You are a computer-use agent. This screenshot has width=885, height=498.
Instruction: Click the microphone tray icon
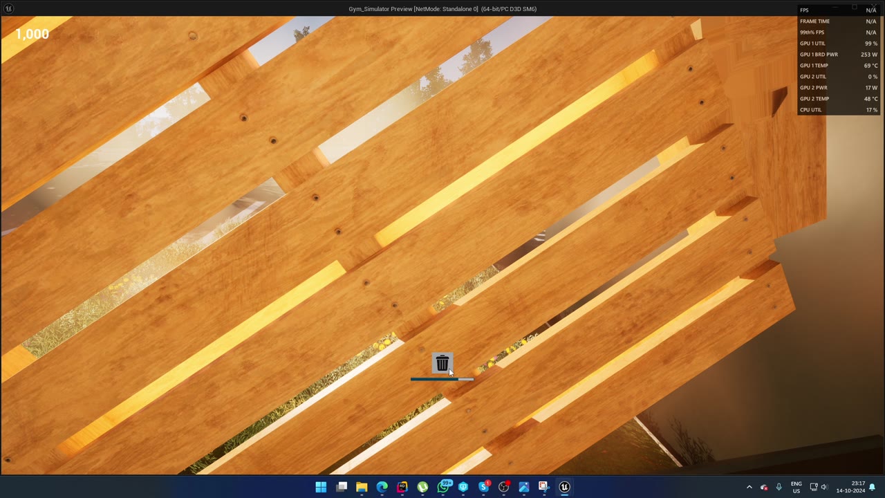[x=779, y=487]
